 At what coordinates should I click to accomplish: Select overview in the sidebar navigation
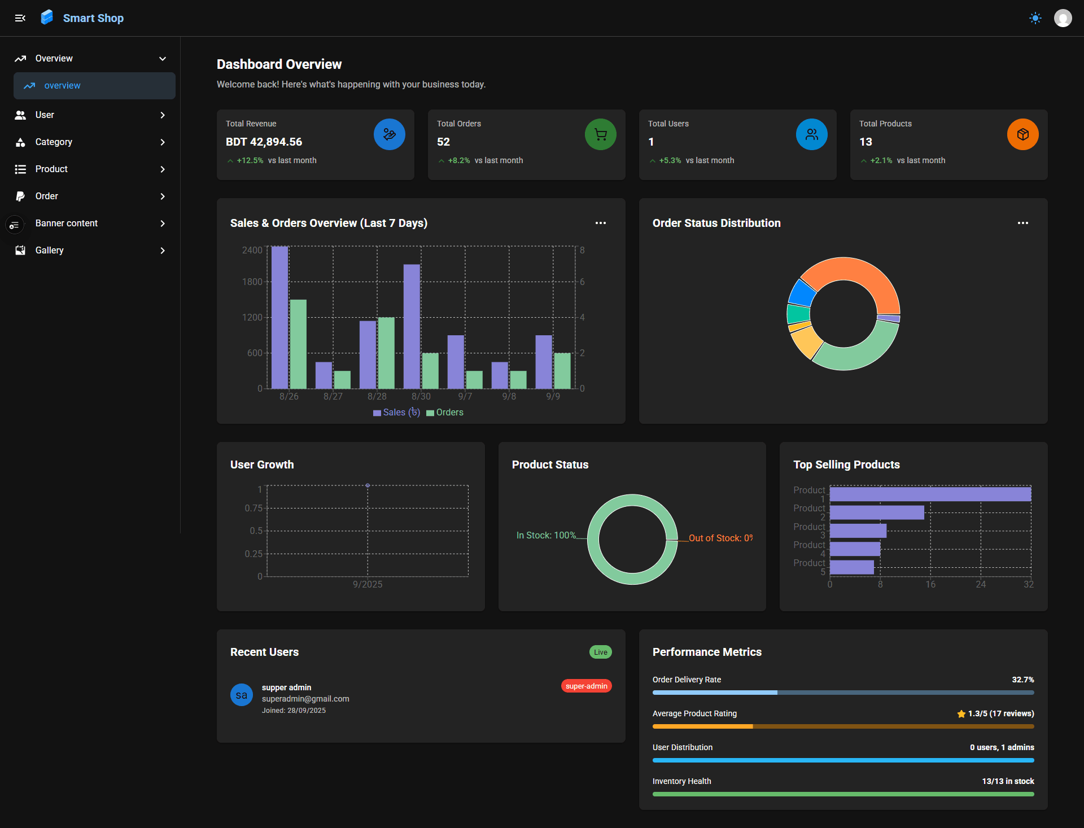(61, 85)
